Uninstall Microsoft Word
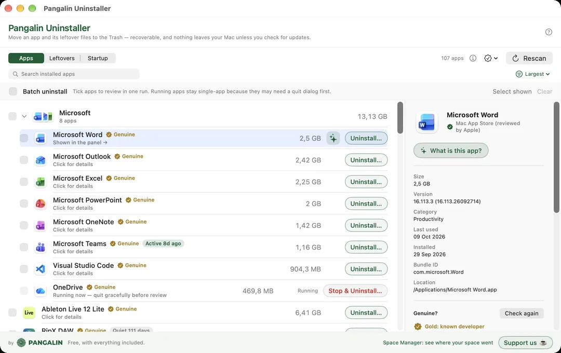Screen dimensions: 561x353 366,138
